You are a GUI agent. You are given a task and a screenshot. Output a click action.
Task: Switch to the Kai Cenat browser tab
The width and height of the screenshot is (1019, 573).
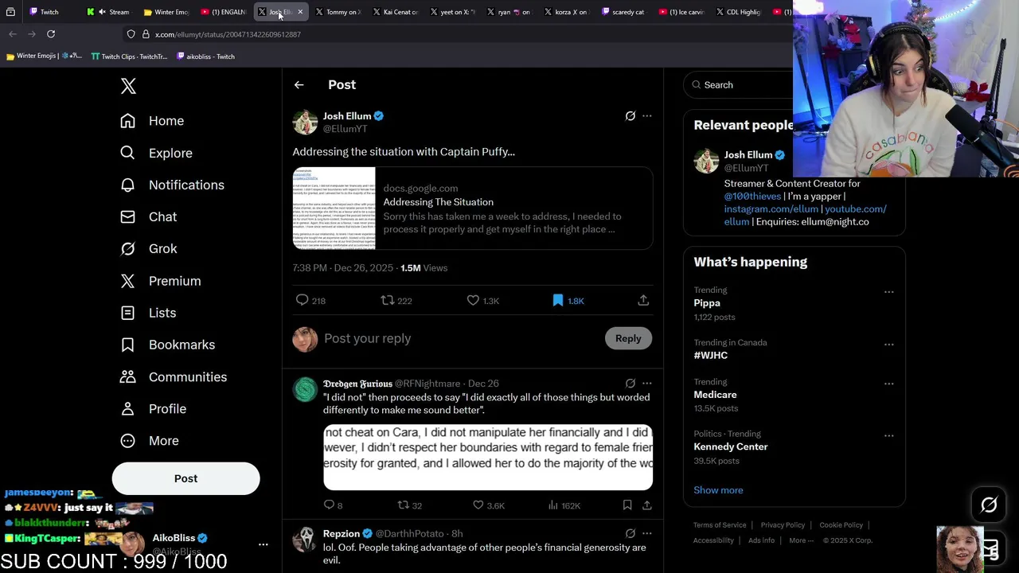coord(396,12)
